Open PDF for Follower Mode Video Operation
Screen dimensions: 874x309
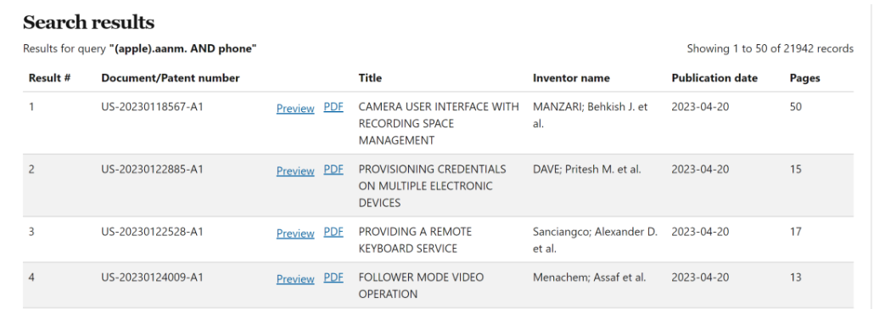tap(333, 278)
